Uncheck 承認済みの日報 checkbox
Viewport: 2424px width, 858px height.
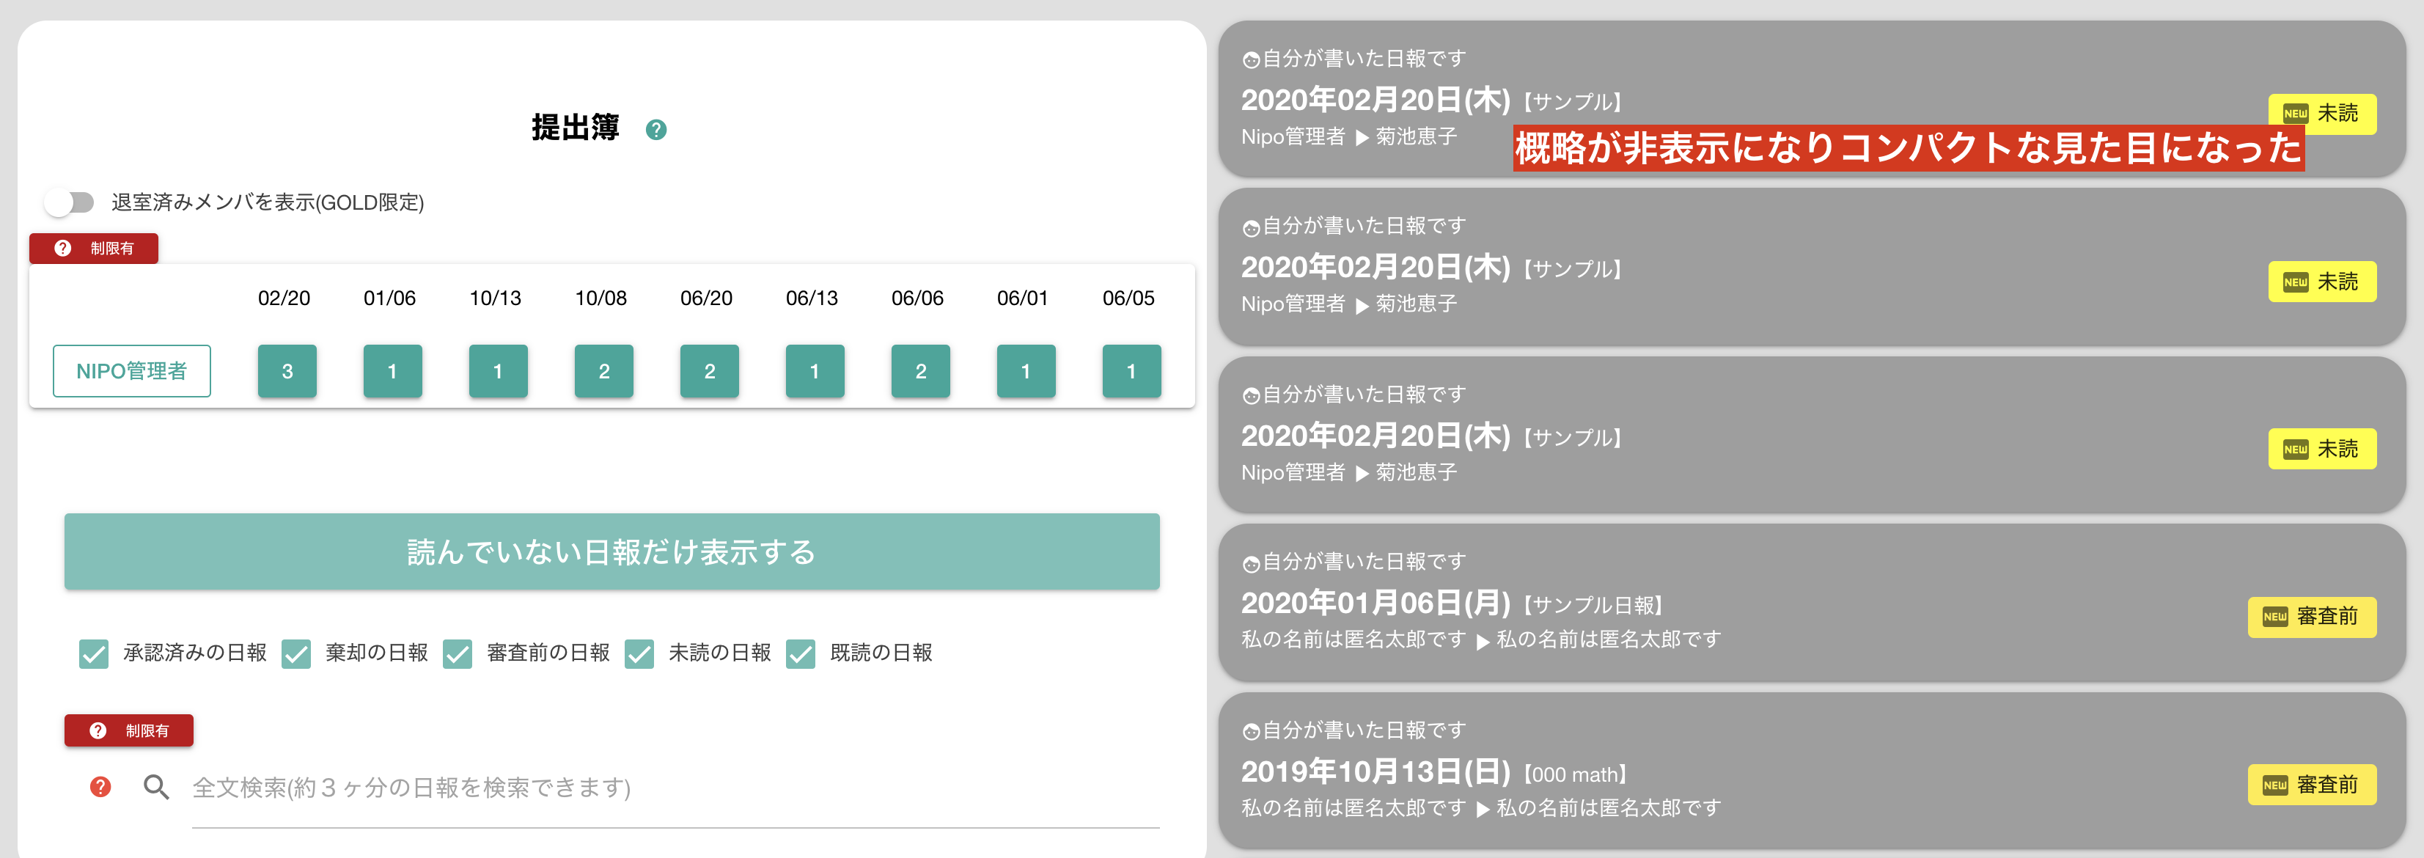pos(94,653)
